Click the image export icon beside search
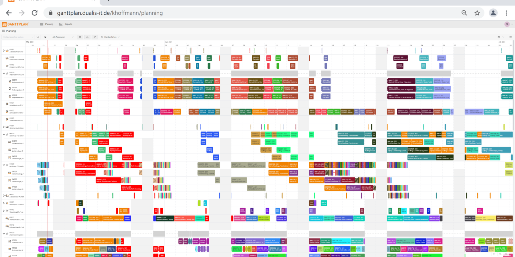The height and width of the screenshot is (257, 515). point(45,37)
